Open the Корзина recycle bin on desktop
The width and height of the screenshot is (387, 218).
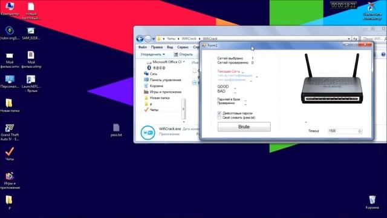pyautogui.click(x=372, y=202)
